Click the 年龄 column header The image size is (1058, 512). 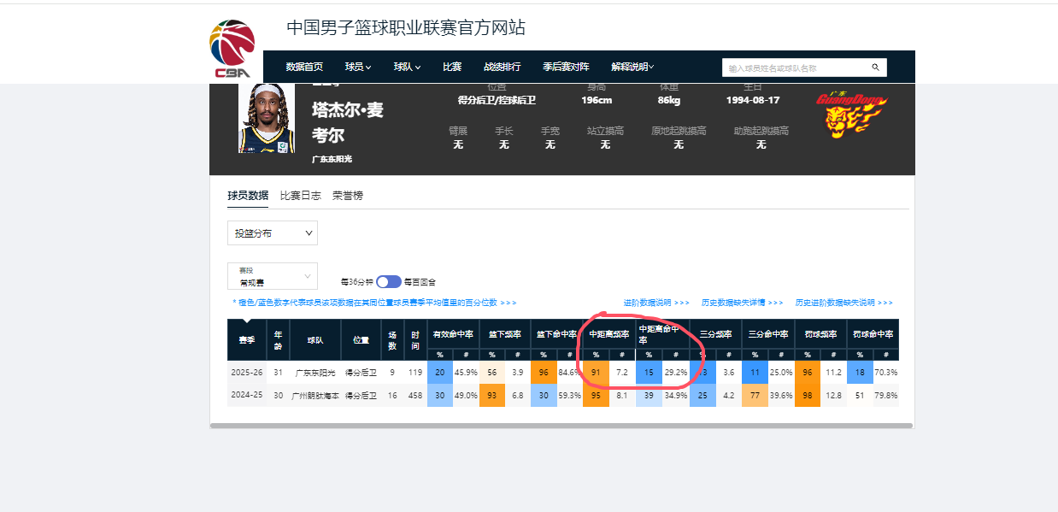278,340
